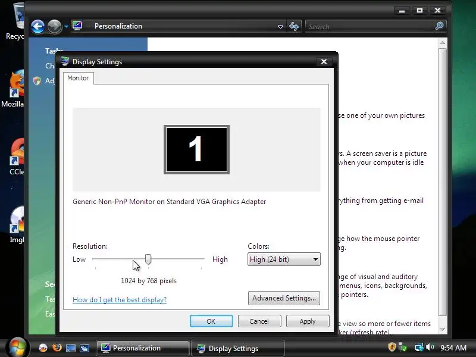The width and height of the screenshot is (476, 357).
Task: Open the security shield tray icon
Action: click(392, 347)
